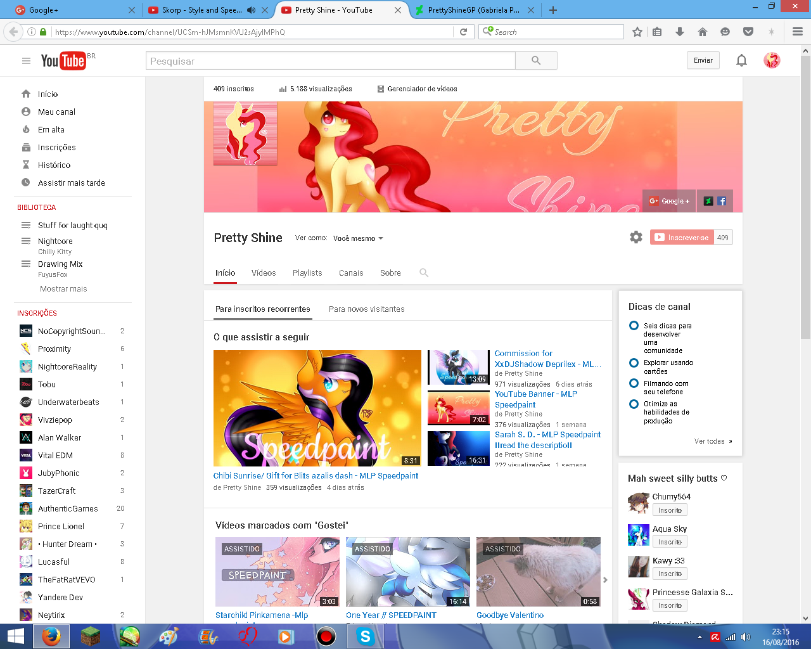Open the Facebook link on banner

click(722, 201)
